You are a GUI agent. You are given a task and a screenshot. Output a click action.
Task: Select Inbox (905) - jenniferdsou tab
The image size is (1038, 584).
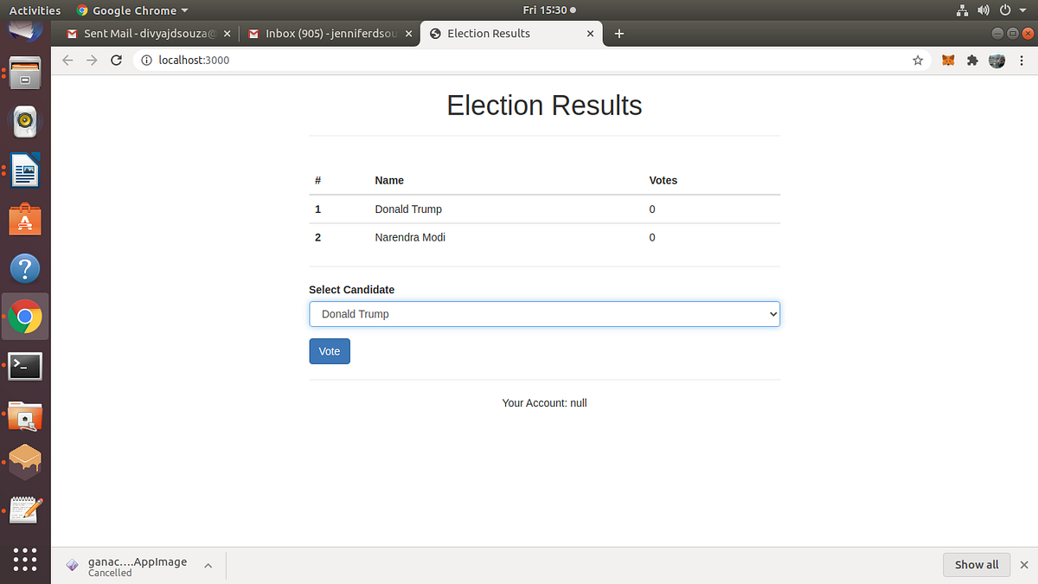click(x=324, y=34)
